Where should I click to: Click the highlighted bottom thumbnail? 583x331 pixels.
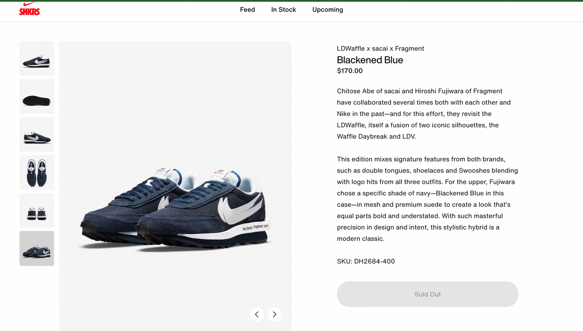click(x=36, y=248)
